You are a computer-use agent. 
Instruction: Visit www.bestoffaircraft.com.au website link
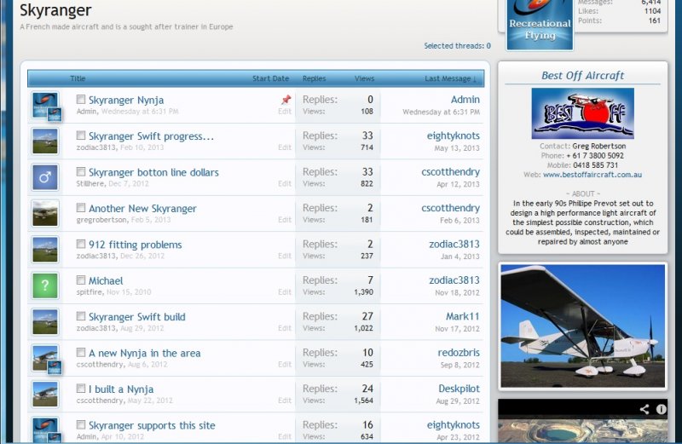pos(592,175)
